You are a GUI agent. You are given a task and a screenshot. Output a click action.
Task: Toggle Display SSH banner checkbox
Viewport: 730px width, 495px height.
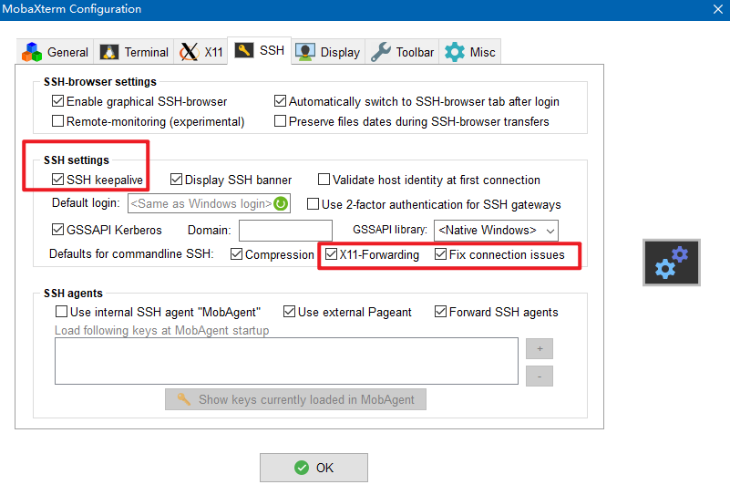point(176,180)
